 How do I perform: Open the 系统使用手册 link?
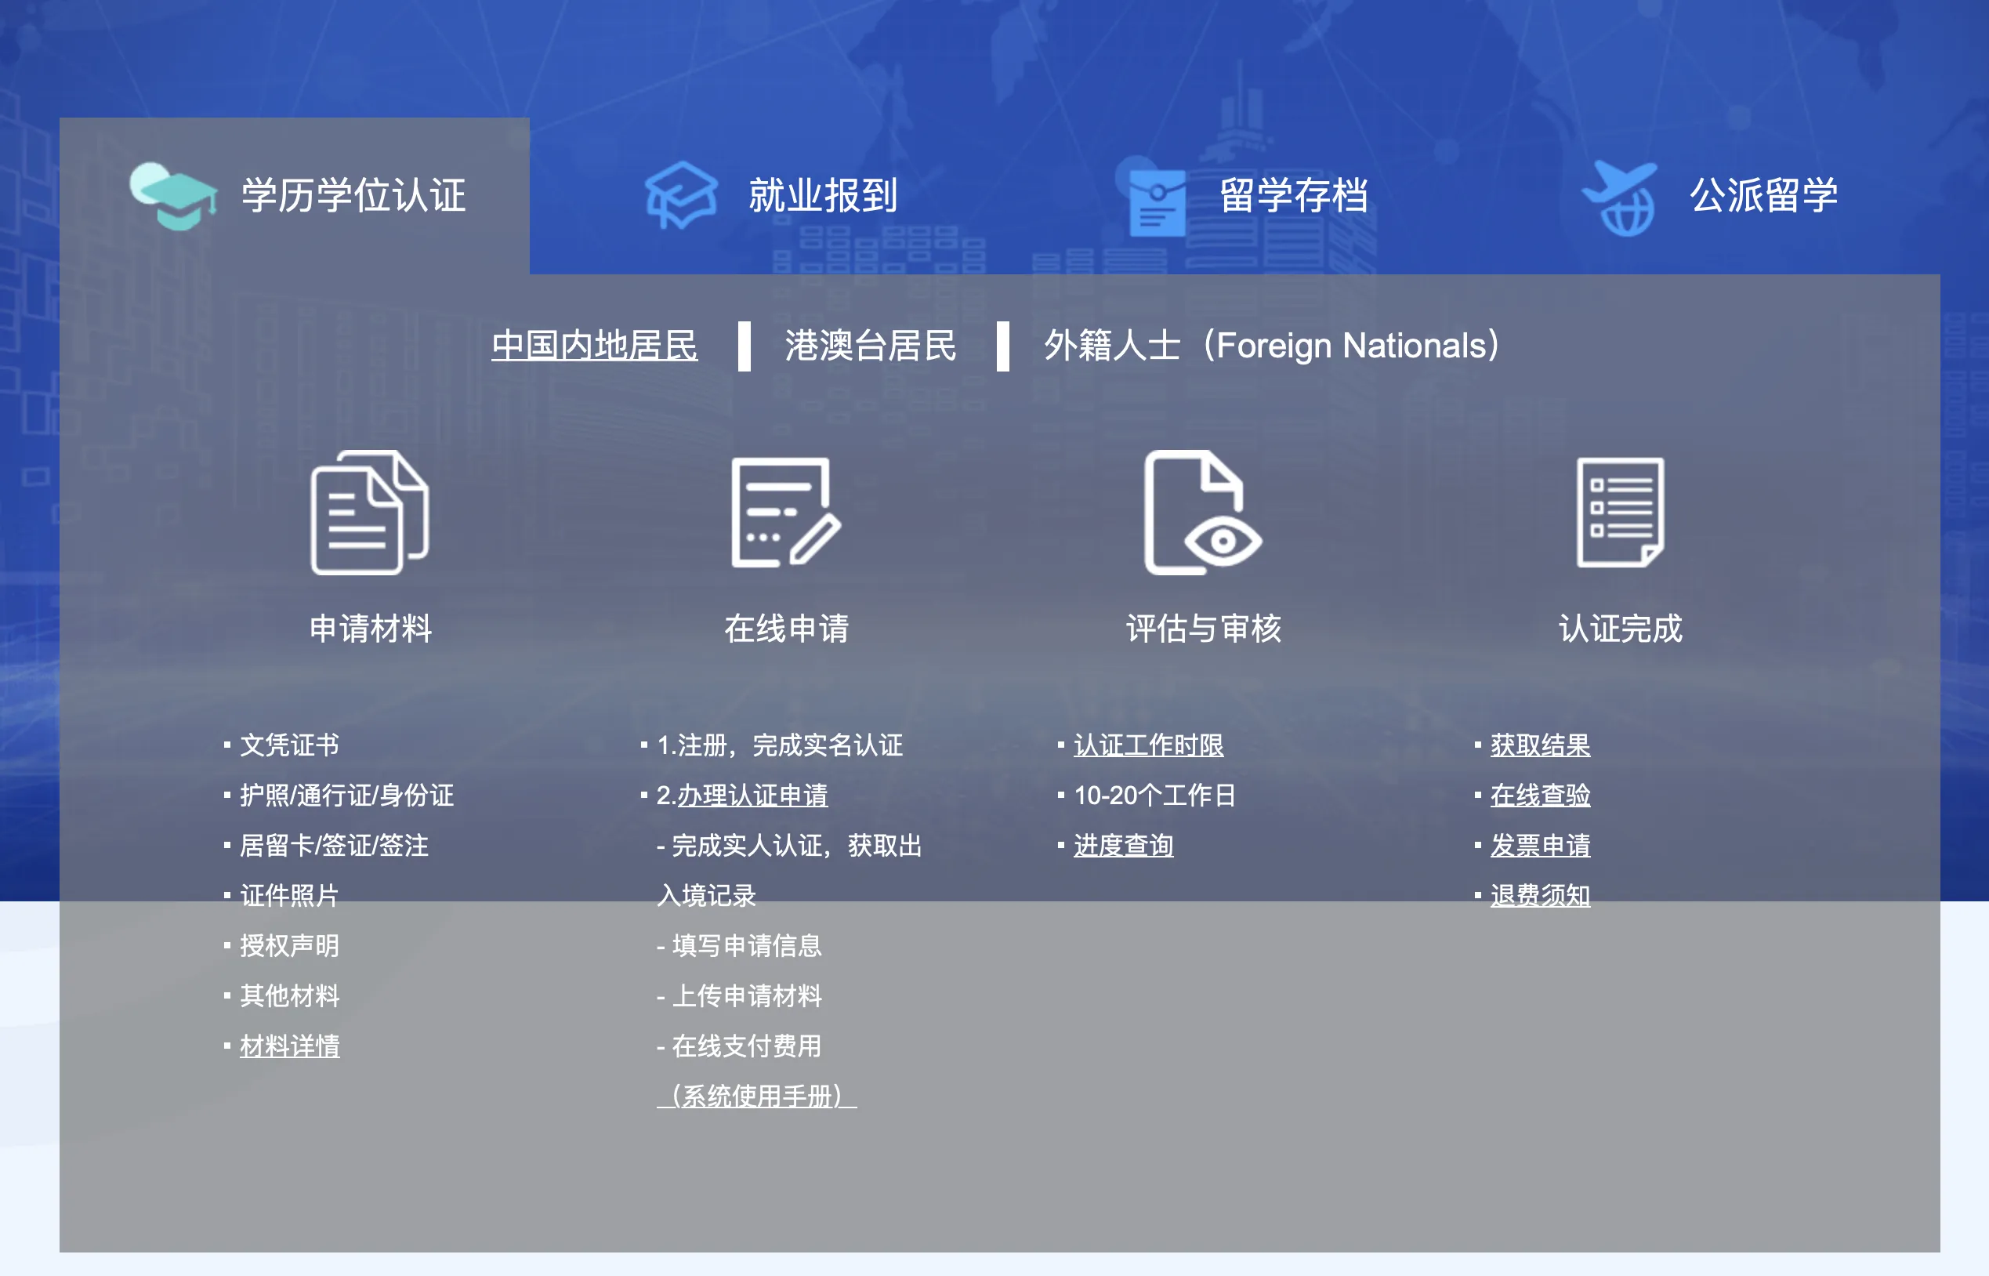coord(756,1097)
